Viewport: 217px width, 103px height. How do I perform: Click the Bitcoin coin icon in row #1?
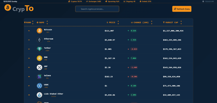click(x=39, y=31)
